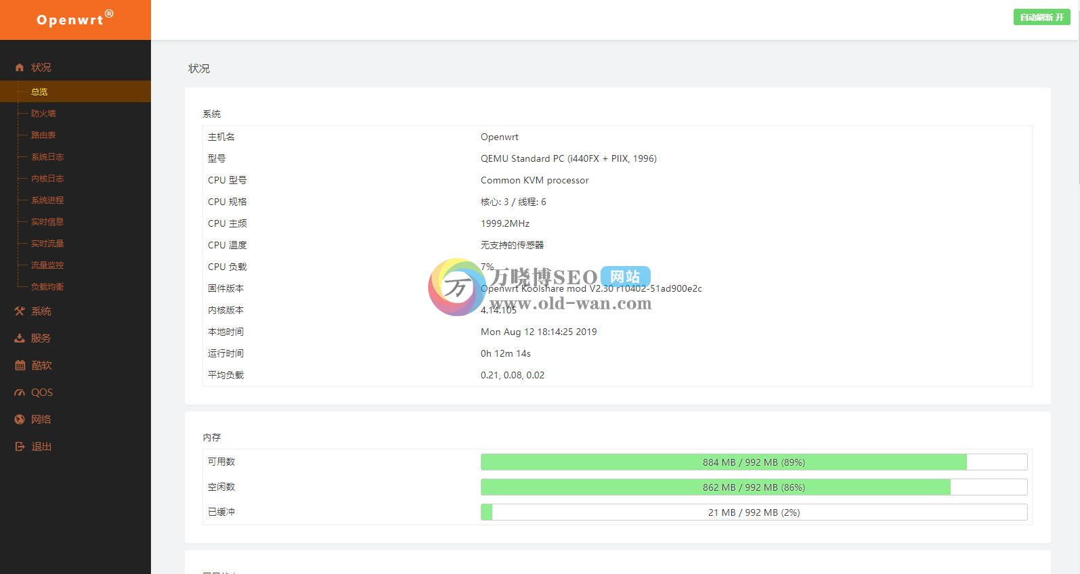Viewport: 1080px width, 574px height.
Task: Click 退出 to log out
Action: 41,446
